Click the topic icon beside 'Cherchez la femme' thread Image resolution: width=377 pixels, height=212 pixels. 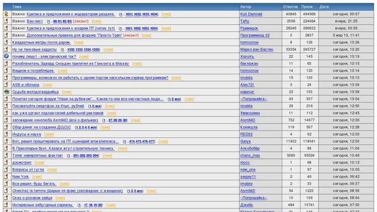6,191
